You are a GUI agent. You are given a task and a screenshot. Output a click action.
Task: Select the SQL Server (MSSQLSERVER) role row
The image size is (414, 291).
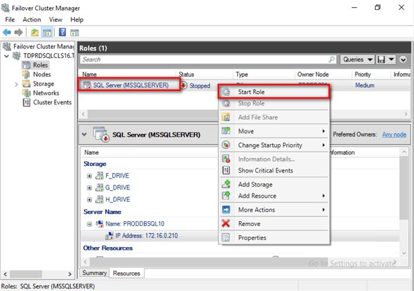point(244,85)
